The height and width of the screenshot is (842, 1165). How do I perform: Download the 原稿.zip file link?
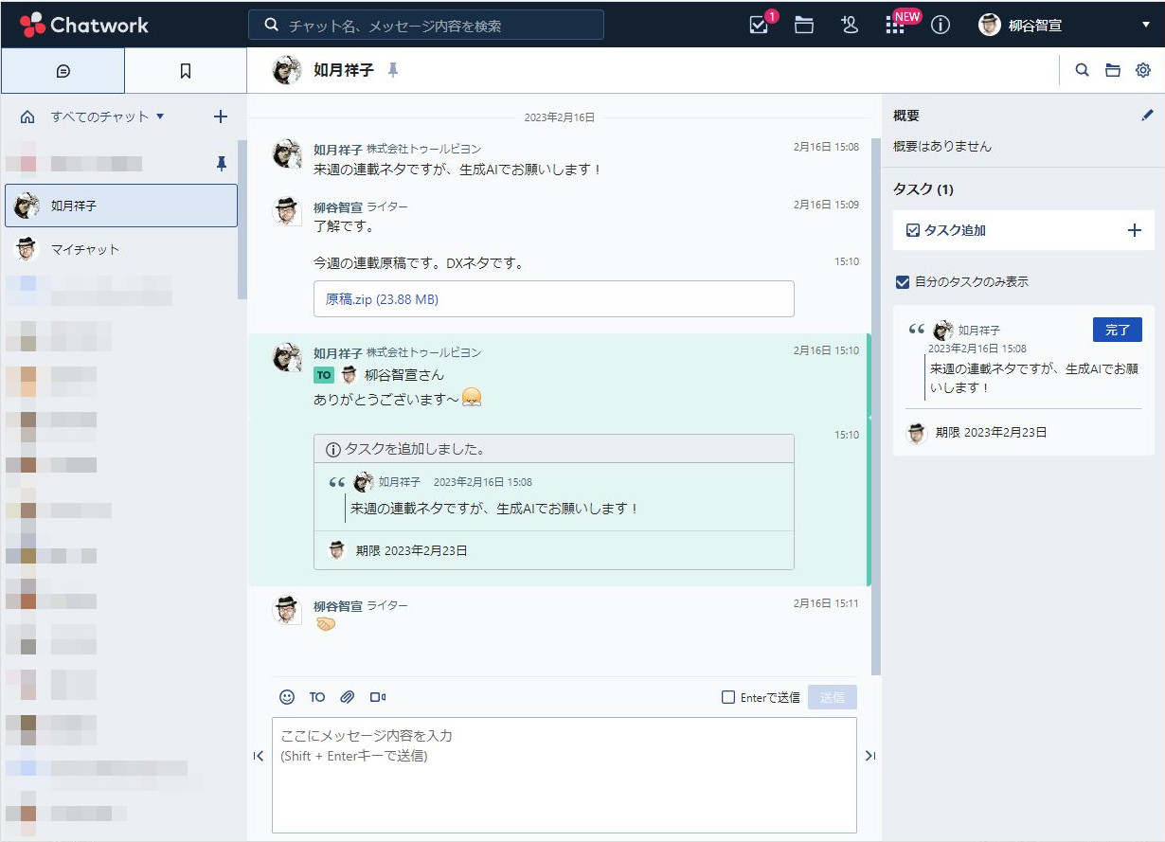[x=382, y=299]
